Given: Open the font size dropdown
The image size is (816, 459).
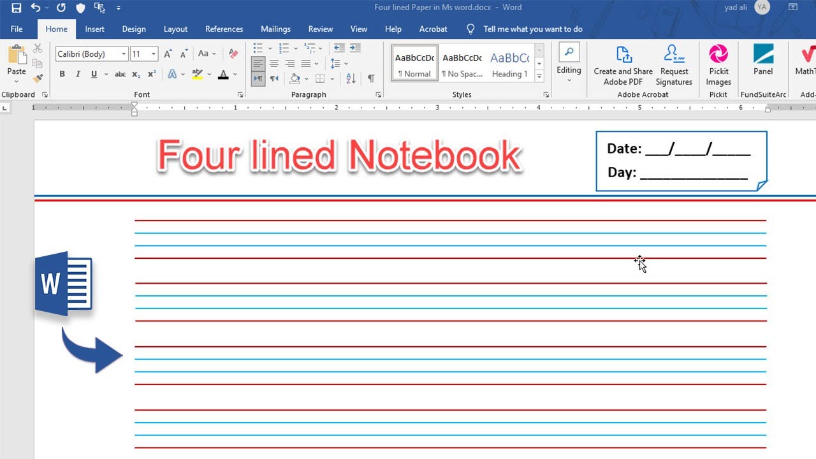Looking at the screenshot, I should [154, 54].
